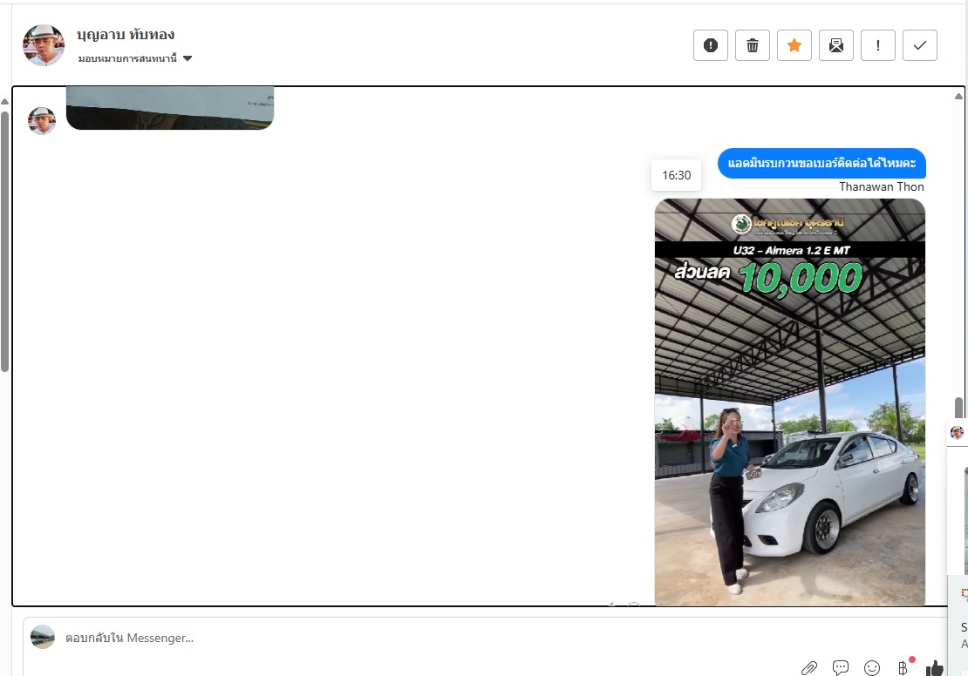Open บุญอาบ ทับทอง profile picture in header
The image size is (968, 676).
[x=44, y=45]
